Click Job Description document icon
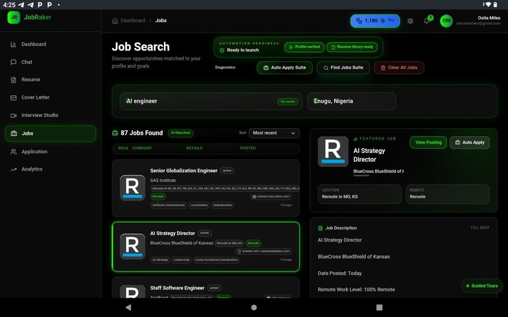Image resolution: width=508 pixels, height=317 pixels. click(x=320, y=228)
